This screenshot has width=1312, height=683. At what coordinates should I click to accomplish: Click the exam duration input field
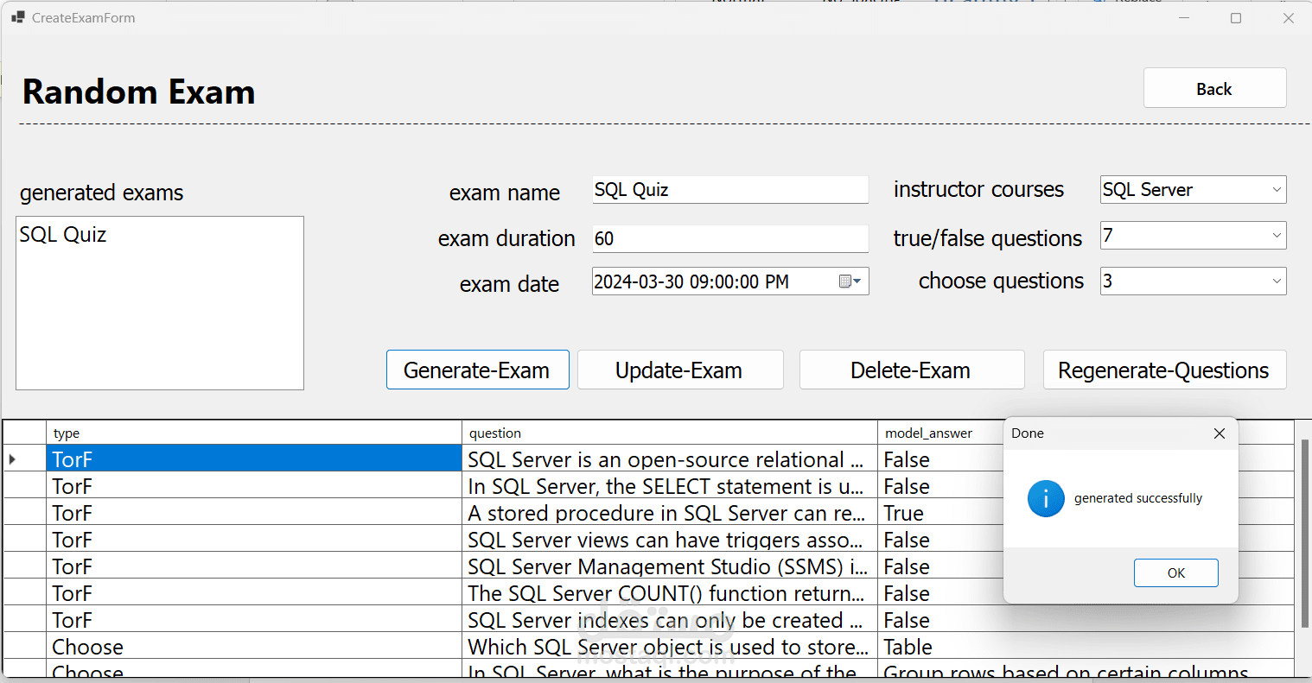point(730,239)
